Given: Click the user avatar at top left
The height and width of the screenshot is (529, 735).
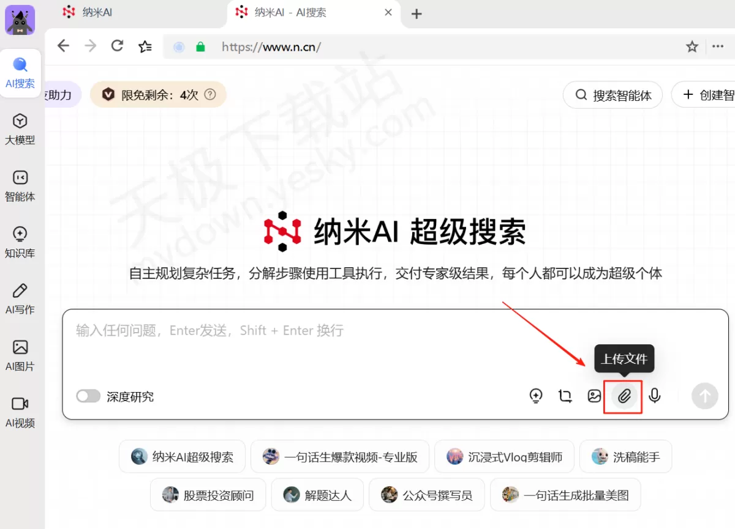Looking at the screenshot, I should 20,20.
